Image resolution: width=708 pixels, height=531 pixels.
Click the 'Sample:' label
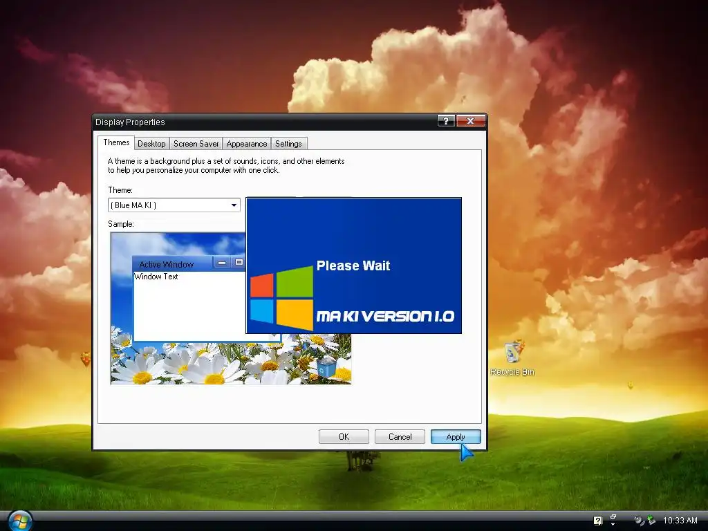(121, 224)
